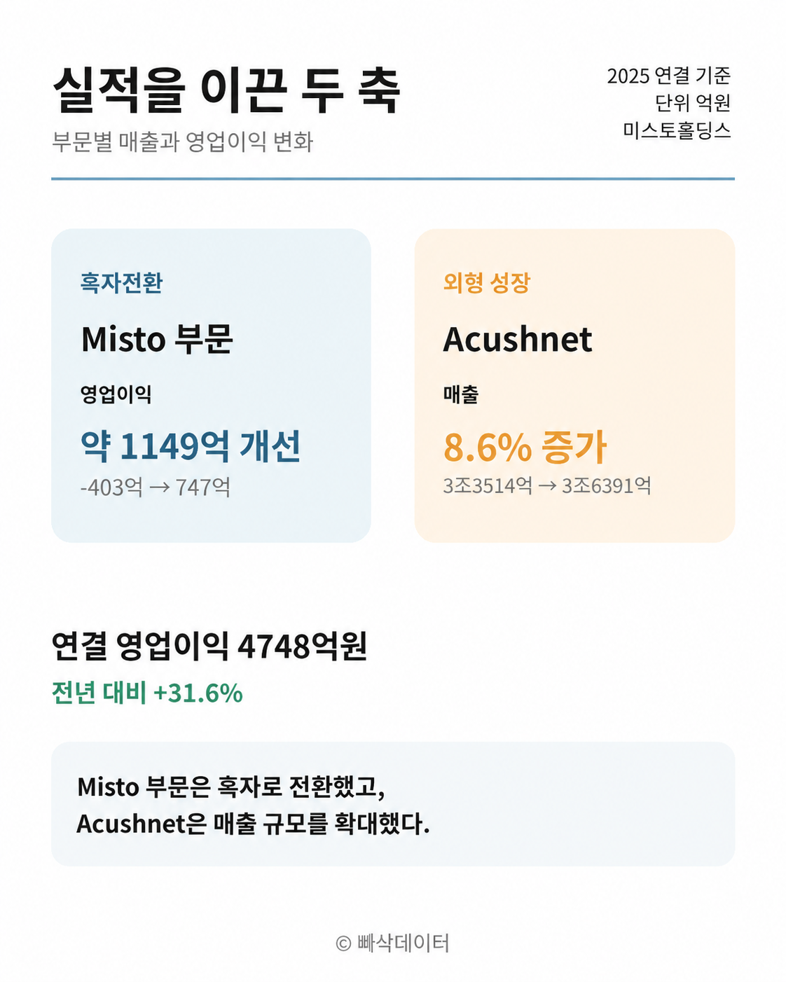
Task: Click the 미스토홀딩스 company name
Action: coord(677,130)
